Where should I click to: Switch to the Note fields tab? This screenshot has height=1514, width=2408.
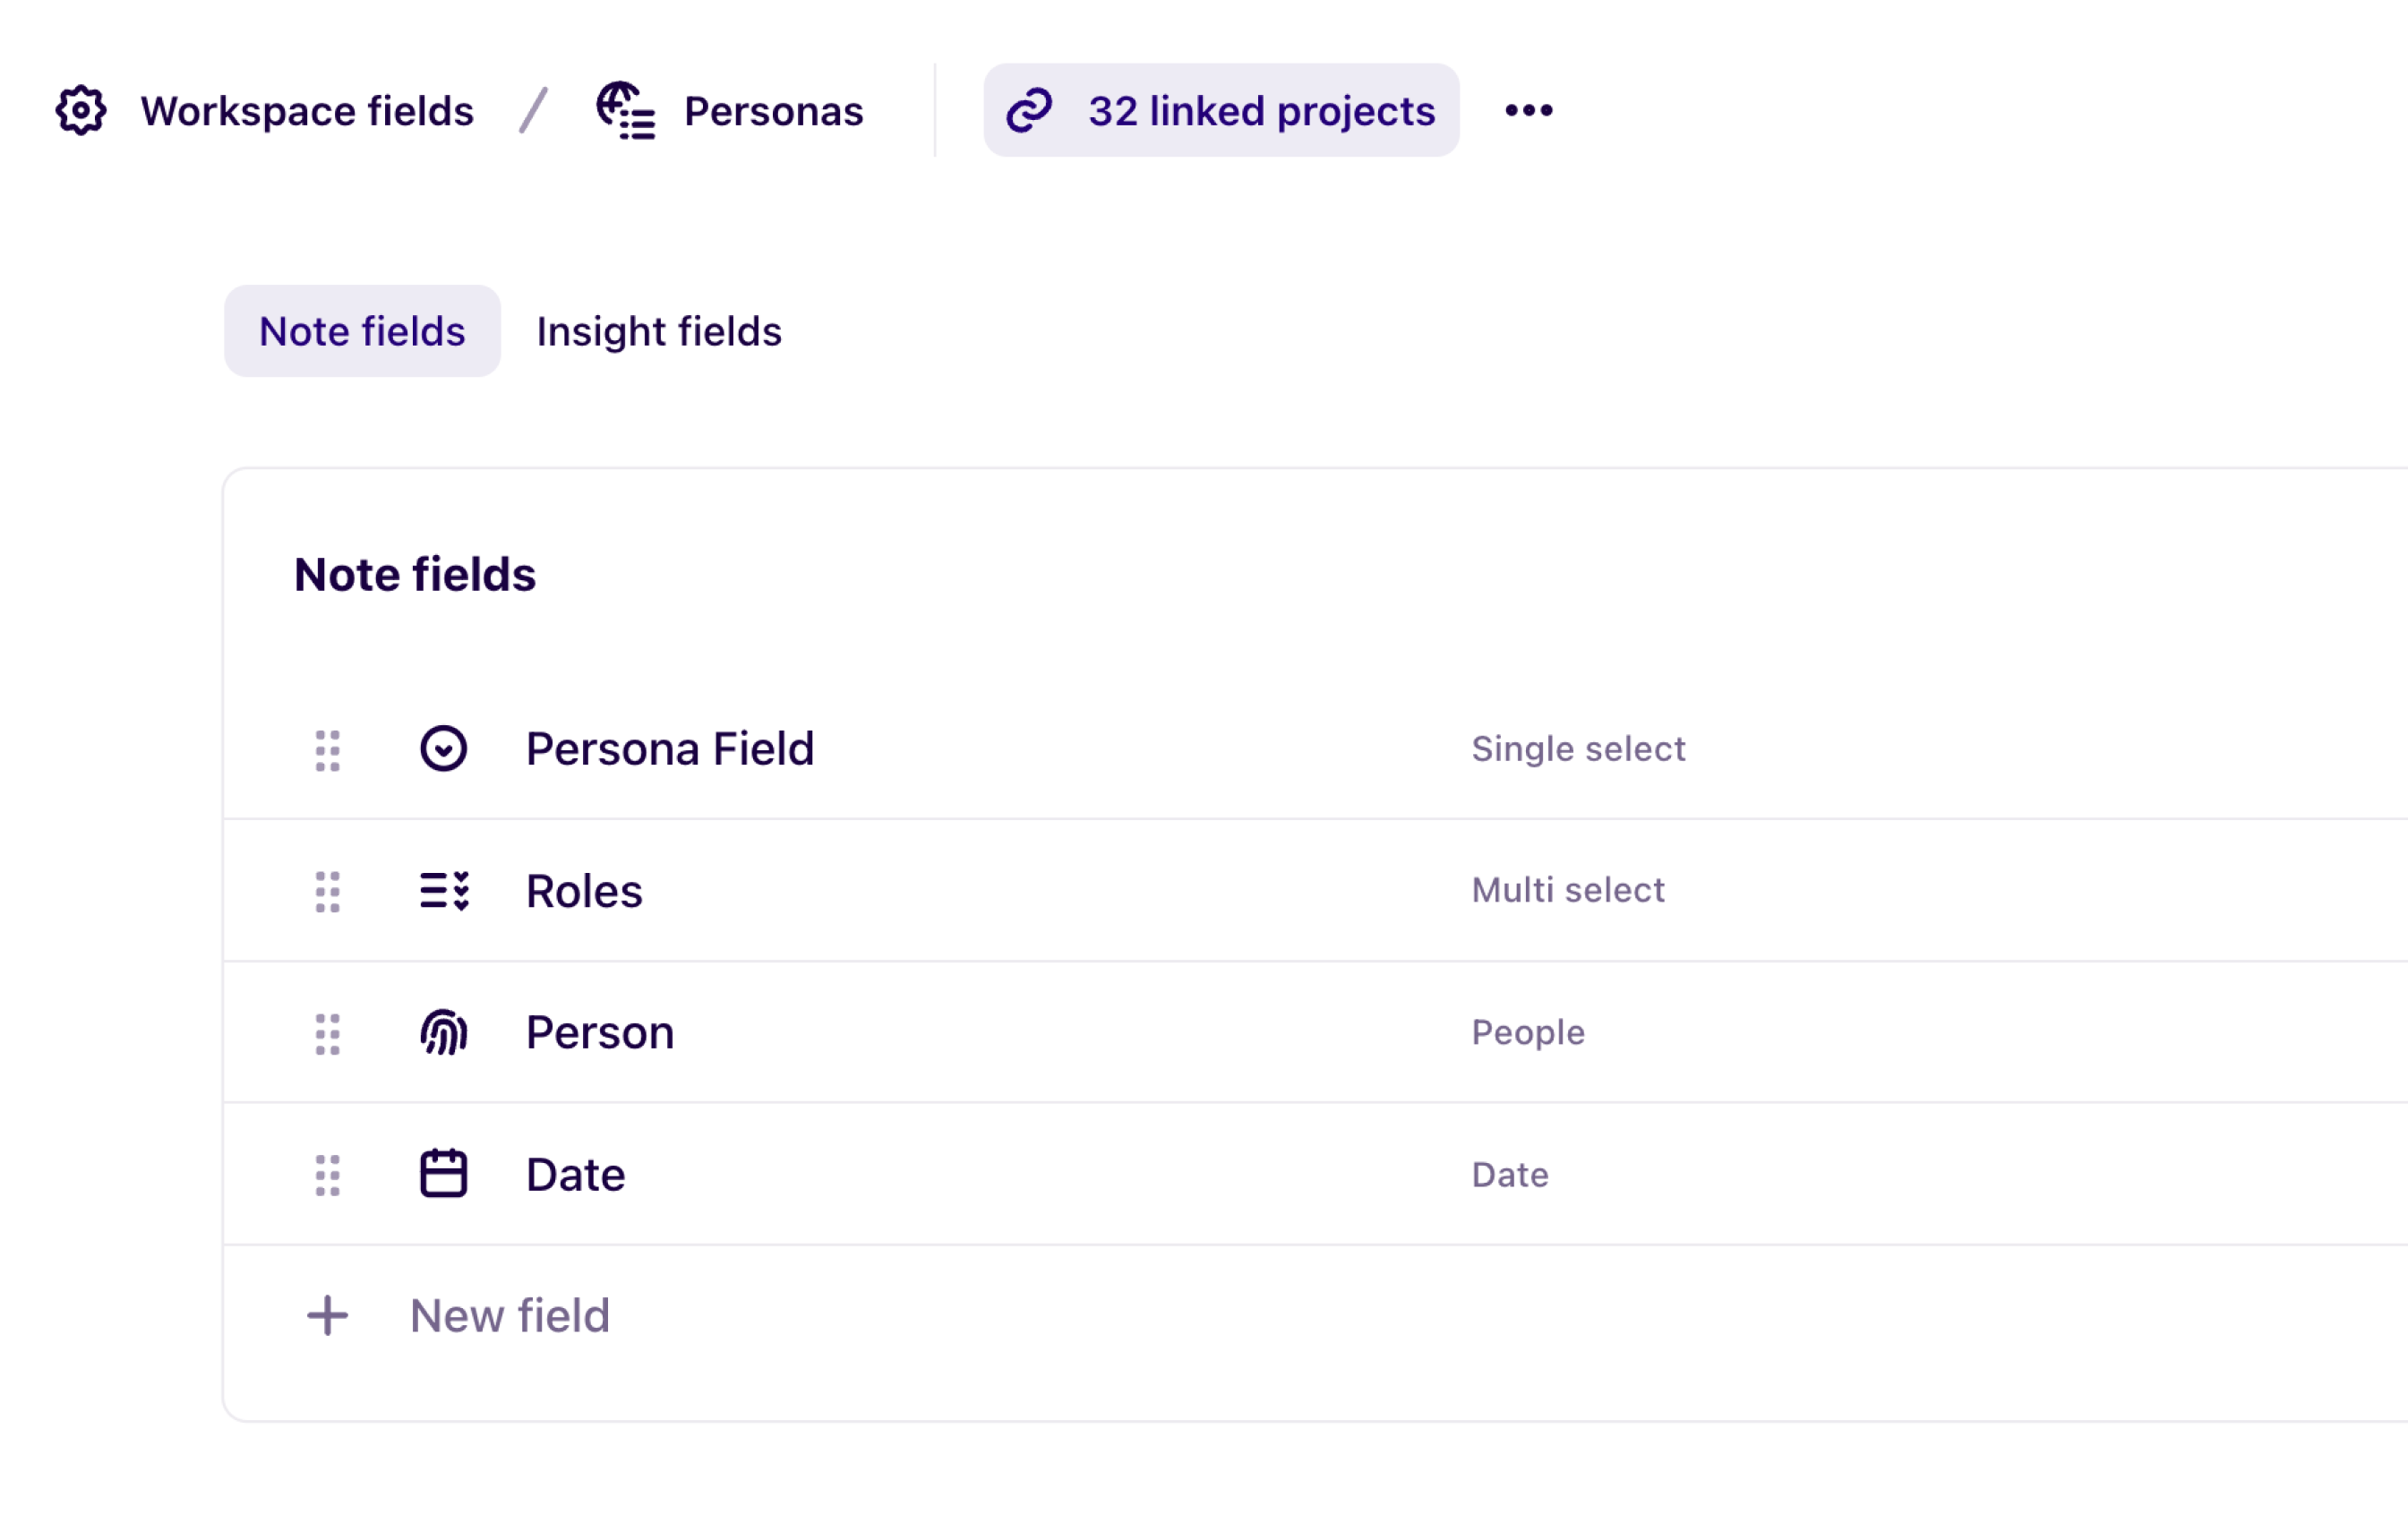pyautogui.click(x=362, y=331)
